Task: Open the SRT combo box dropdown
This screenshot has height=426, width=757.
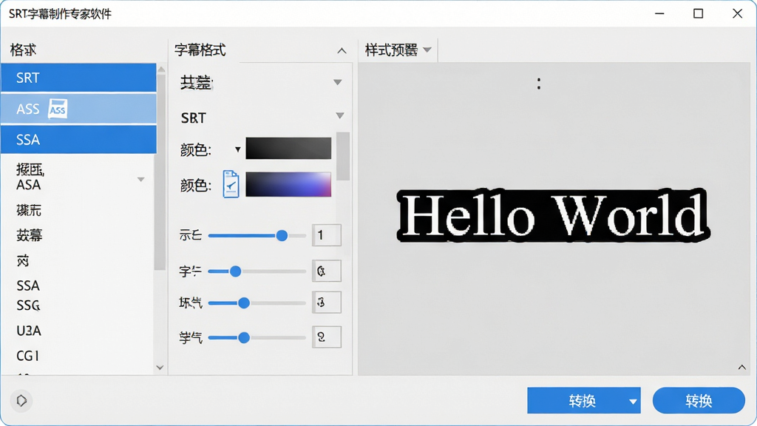Action: [x=340, y=115]
